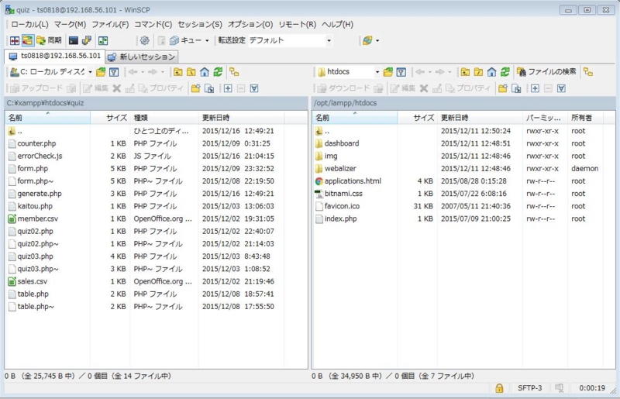This screenshot has width=620, height=399.
Task: Click the padlock icon in status bar
Action: (499, 388)
